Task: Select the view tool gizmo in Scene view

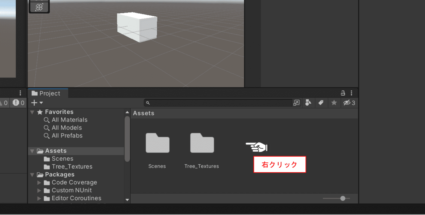Action: pyautogui.click(x=39, y=7)
